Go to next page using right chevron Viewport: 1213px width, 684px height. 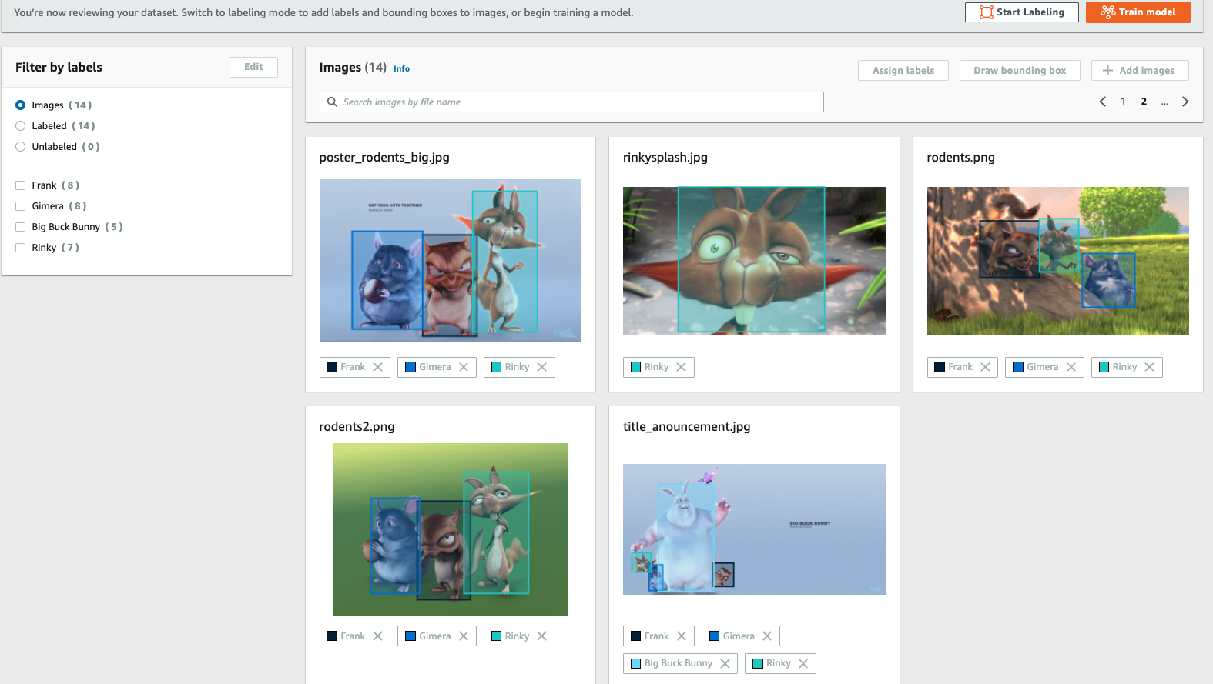pyautogui.click(x=1185, y=102)
